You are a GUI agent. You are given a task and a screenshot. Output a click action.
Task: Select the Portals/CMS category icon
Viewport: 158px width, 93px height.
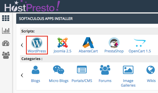click(x=82, y=69)
